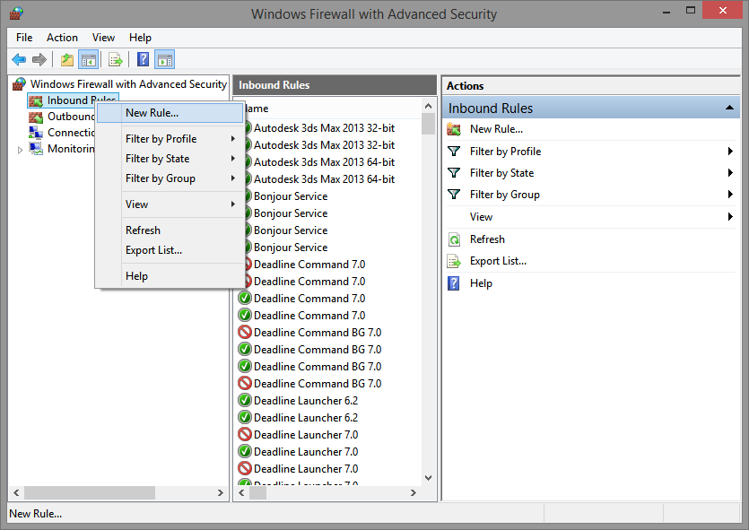Click the Back arrow in the toolbar
The image size is (749, 530).
[18, 60]
